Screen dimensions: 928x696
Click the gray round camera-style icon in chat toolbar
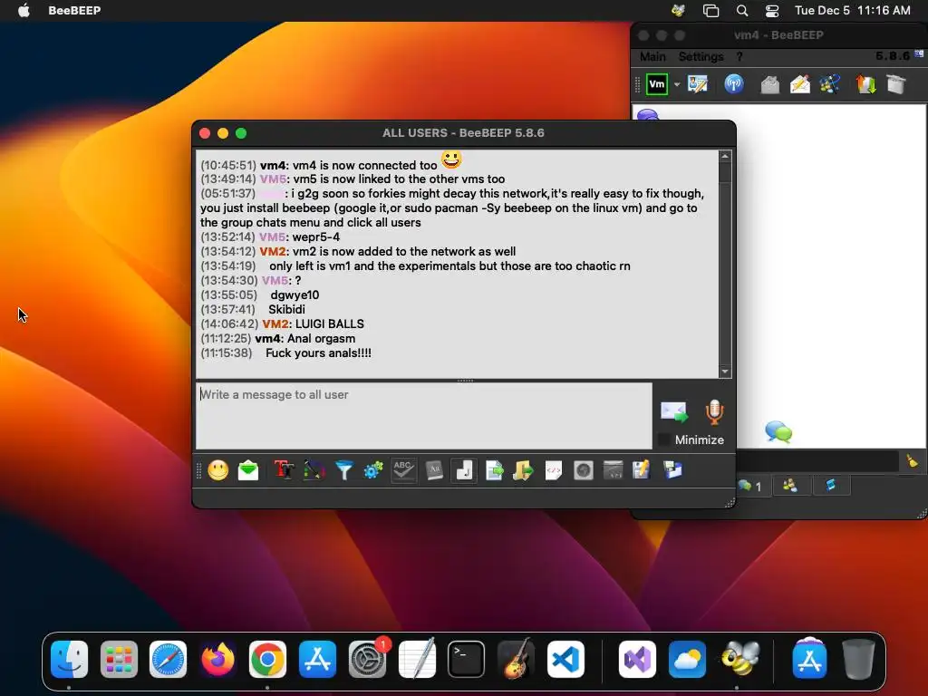583,470
